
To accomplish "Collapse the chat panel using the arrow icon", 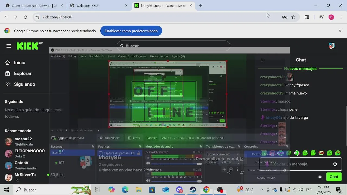I will click(263, 60).
